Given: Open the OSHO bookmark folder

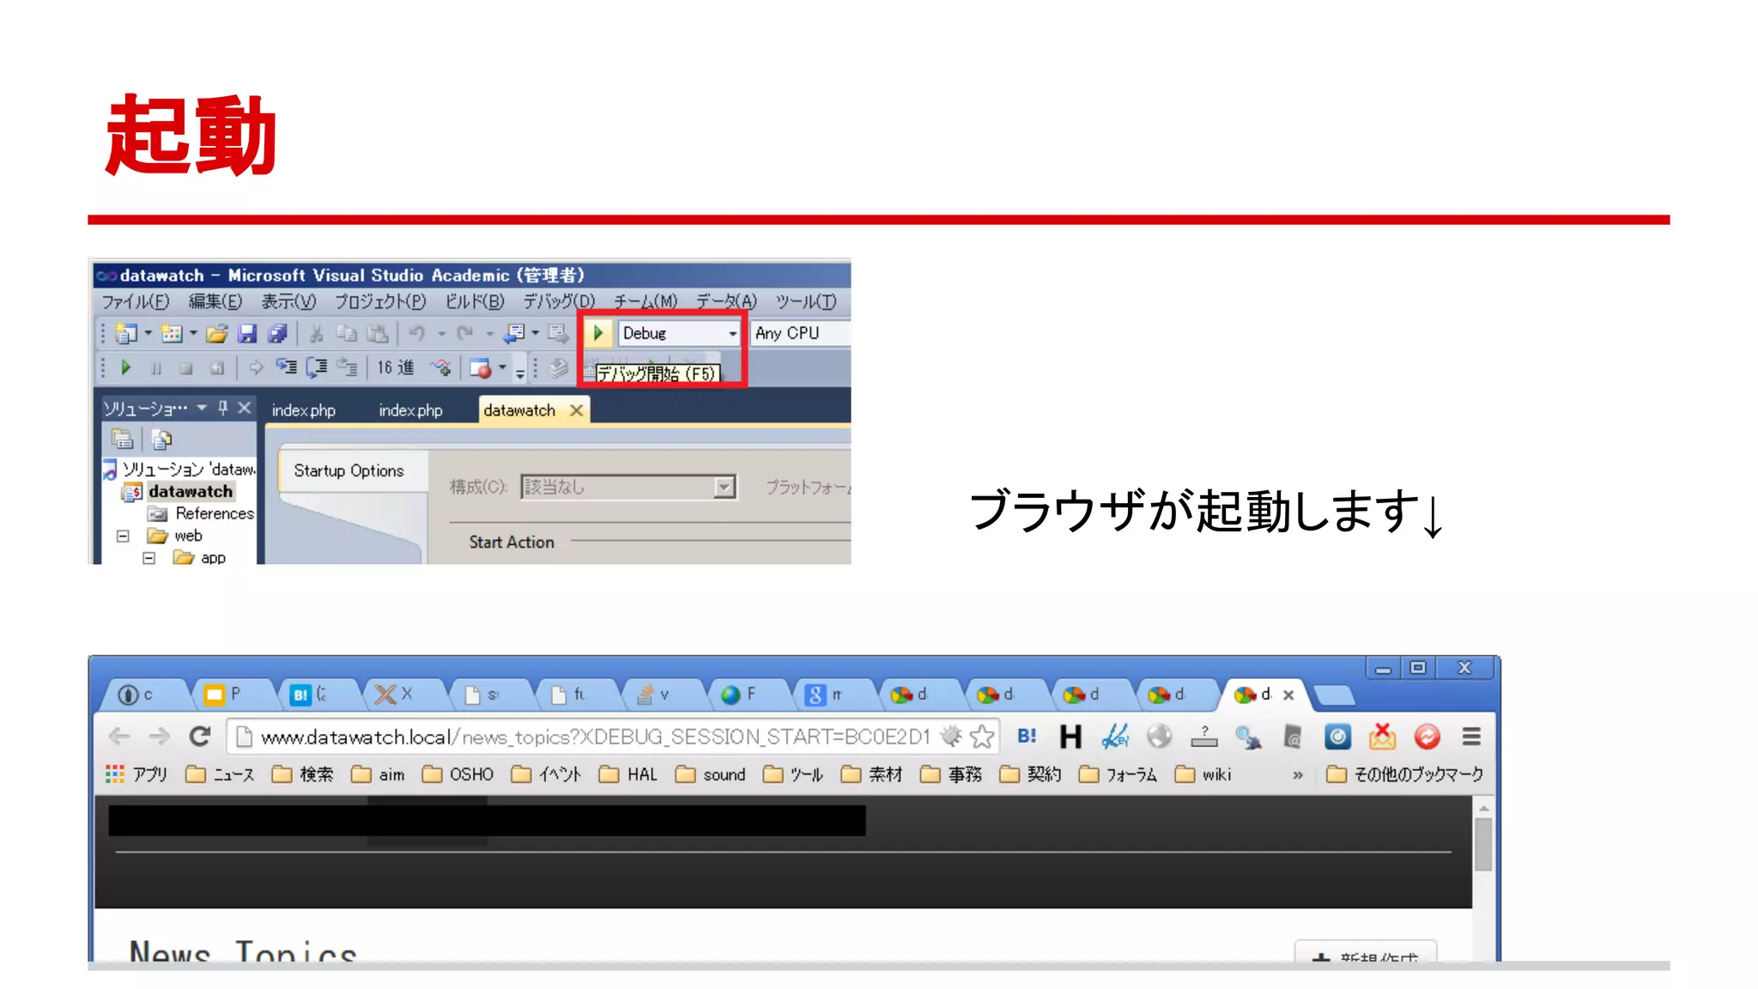Looking at the screenshot, I should click(x=458, y=774).
